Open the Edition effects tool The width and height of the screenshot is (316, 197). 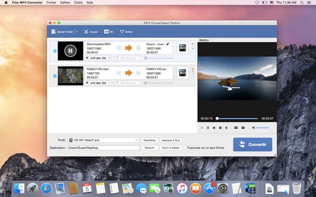[x=126, y=32]
